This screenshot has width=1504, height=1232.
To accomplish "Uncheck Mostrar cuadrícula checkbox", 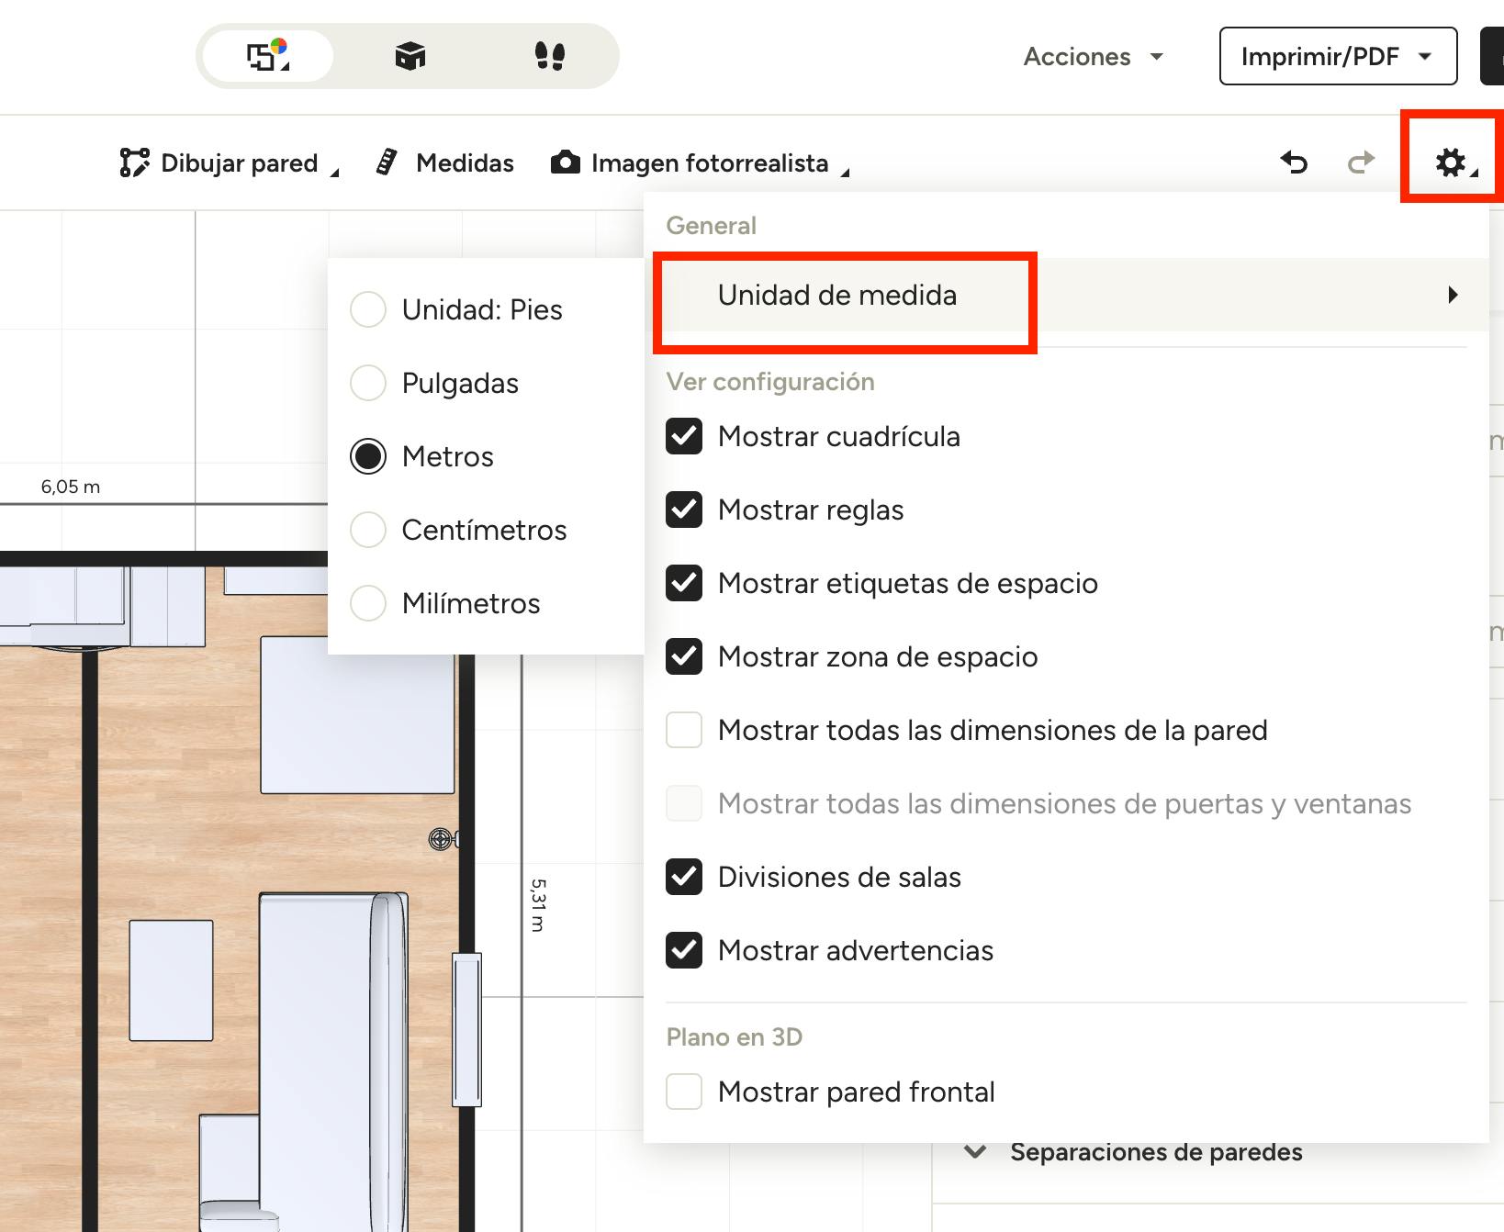I will [684, 436].
